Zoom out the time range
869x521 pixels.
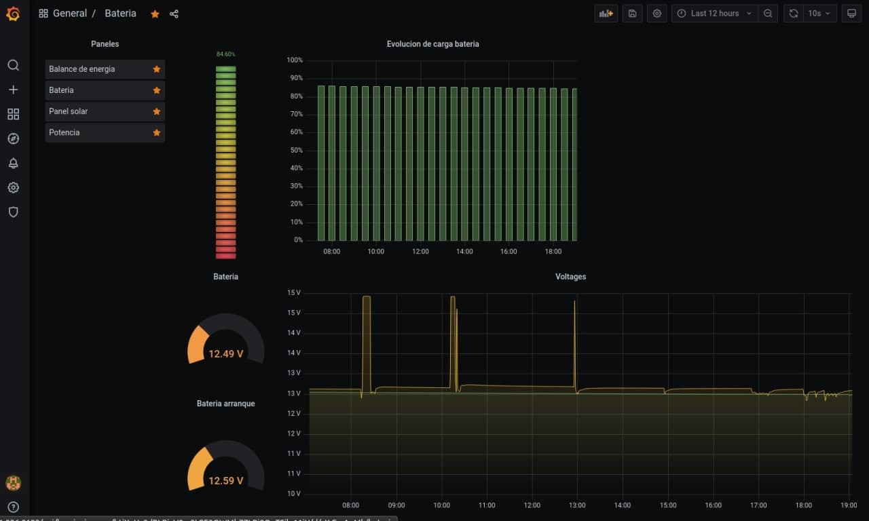pos(768,14)
